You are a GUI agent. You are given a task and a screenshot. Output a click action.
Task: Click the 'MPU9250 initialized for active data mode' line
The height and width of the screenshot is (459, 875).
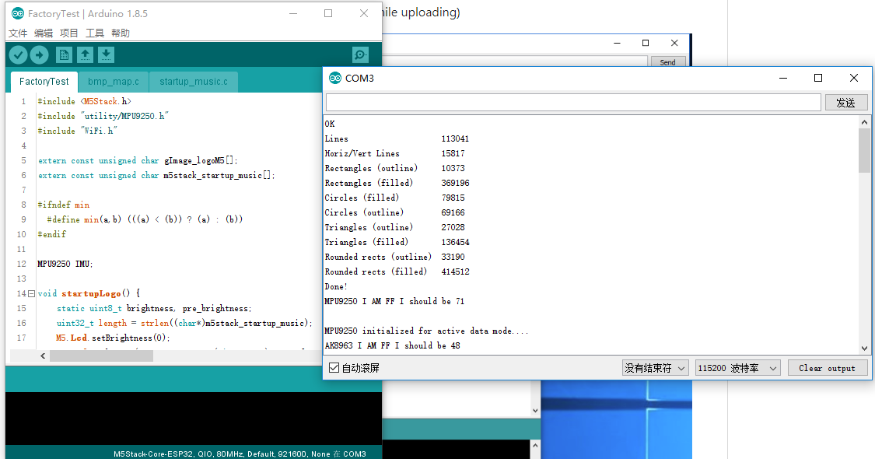(x=426, y=331)
